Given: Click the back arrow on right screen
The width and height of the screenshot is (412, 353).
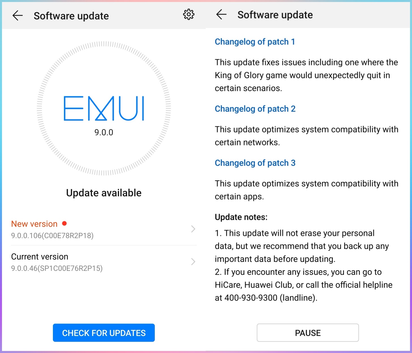Looking at the screenshot, I should (221, 15).
